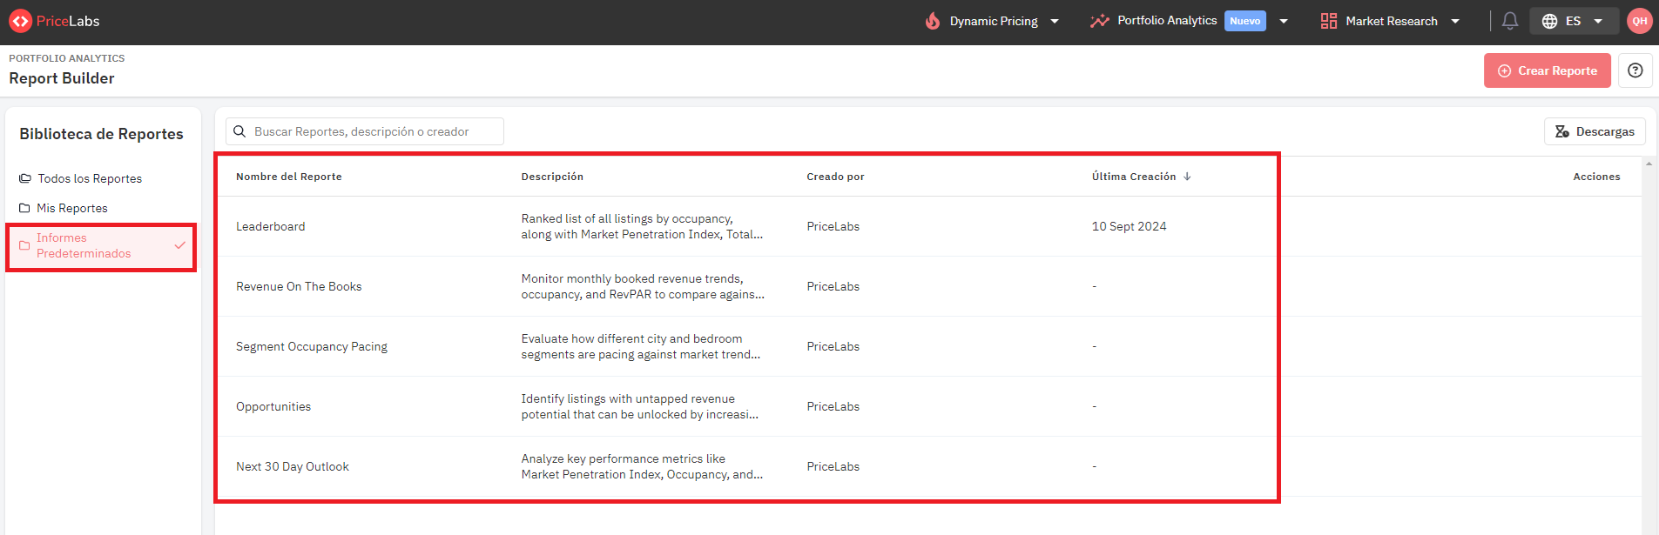1659x535 pixels.
Task: Click the Leaderboard description text
Action: point(642,226)
